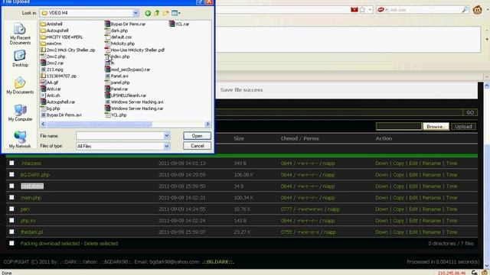Check the box for perl
The height and width of the screenshot is (275, 490).
11,209
